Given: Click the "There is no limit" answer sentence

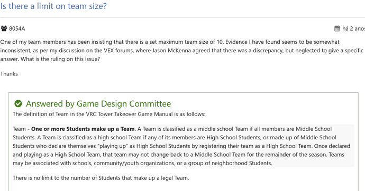Looking at the screenshot, I should (101, 178).
